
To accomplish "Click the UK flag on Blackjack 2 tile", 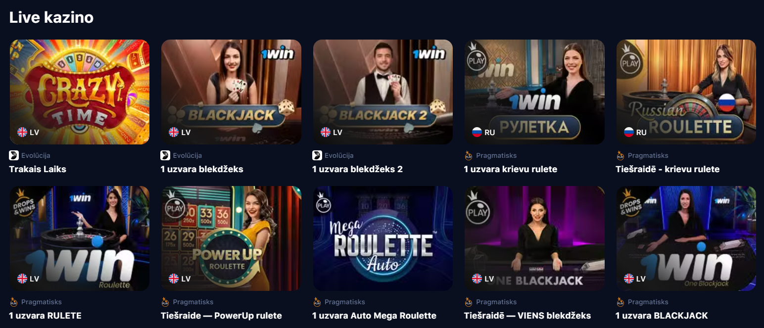I will pos(326,132).
